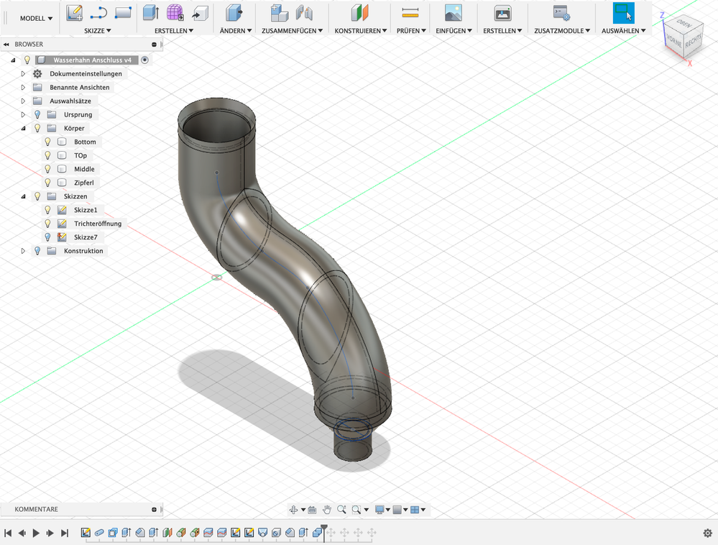The height and width of the screenshot is (545, 718).
Task: Hide Skizze1 using its light bulb
Action: pos(47,210)
